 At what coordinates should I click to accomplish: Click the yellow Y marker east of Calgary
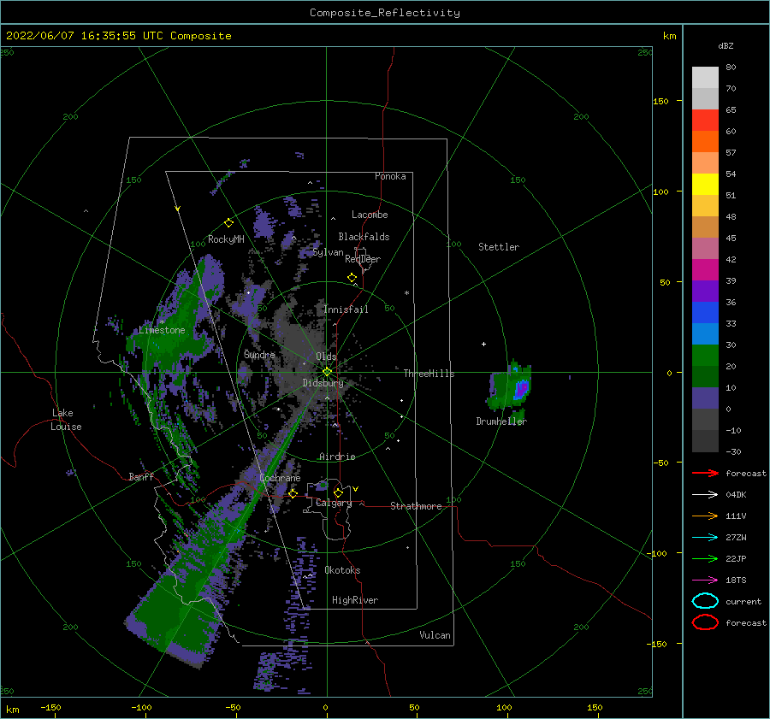tap(355, 489)
